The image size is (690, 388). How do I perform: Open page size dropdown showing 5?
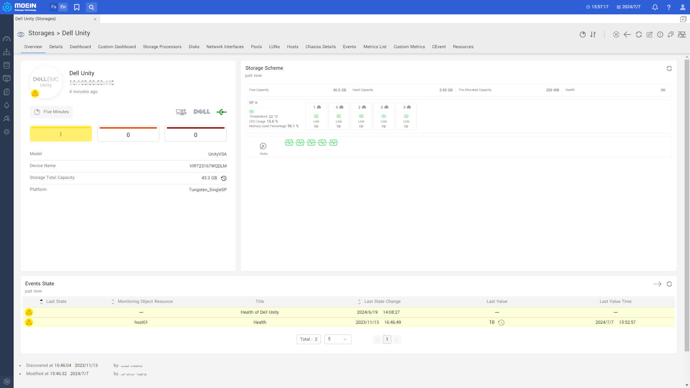point(338,339)
